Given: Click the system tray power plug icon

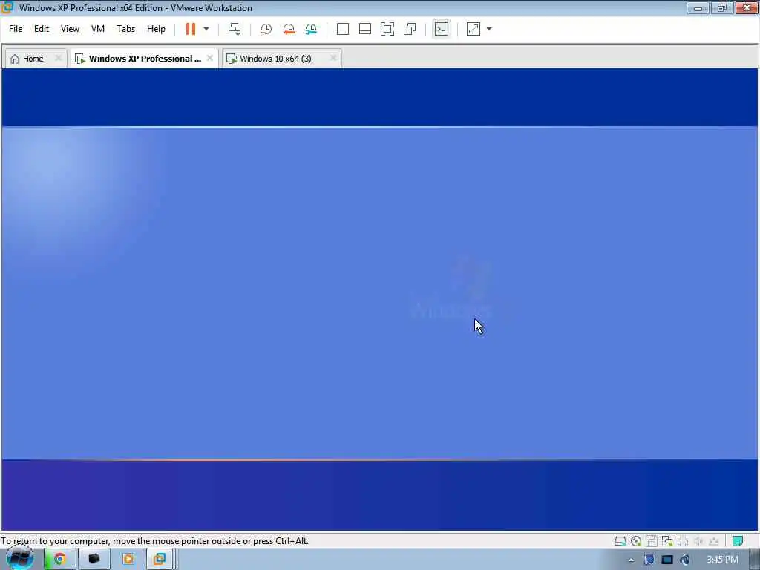Looking at the screenshot, I should [685, 560].
